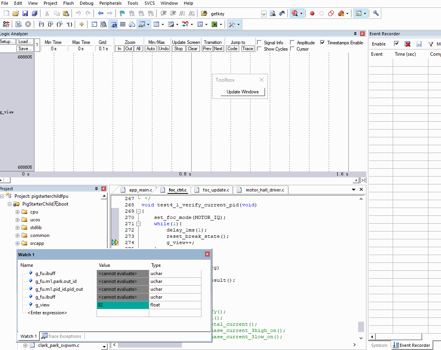Check the Amplitude checkbox

[x=292, y=42]
